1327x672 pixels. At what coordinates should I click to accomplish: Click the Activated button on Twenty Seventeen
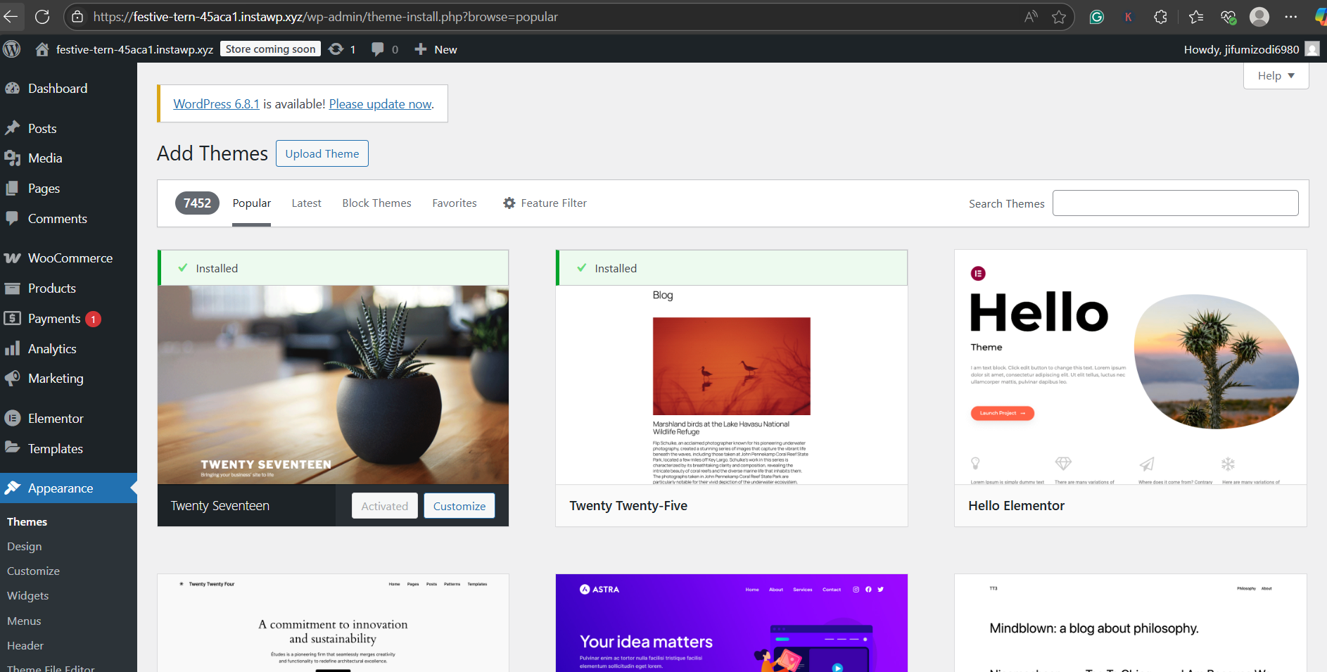[385, 506]
